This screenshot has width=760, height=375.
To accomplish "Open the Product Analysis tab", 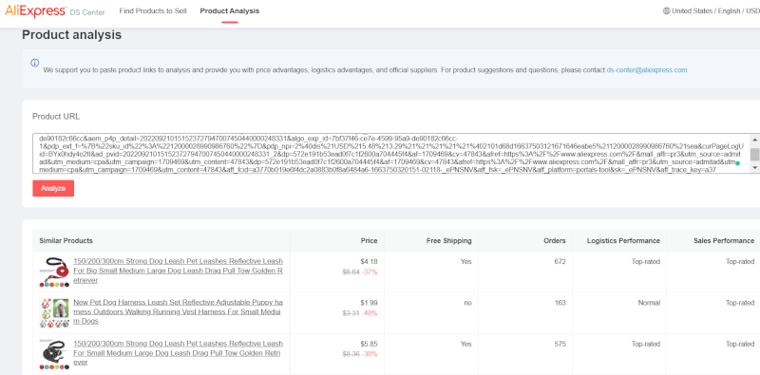I will [230, 10].
